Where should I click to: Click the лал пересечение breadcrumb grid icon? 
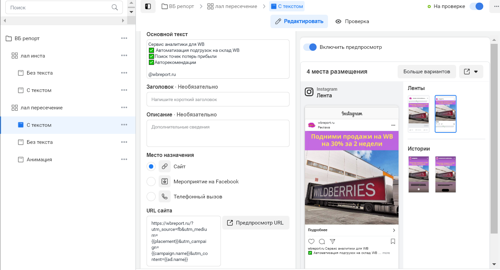[x=211, y=6]
